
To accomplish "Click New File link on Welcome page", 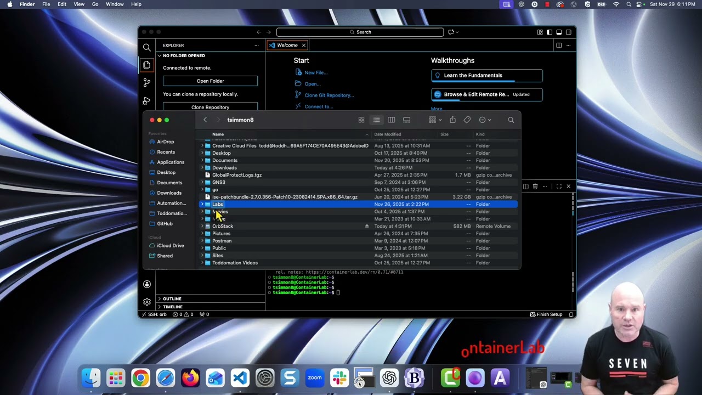I will (x=316, y=72).
